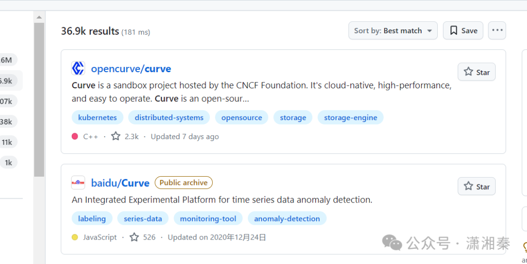Click the opencurve avatar icon
527x264 pixels.
pyautogui.click(x=78, y=68)
